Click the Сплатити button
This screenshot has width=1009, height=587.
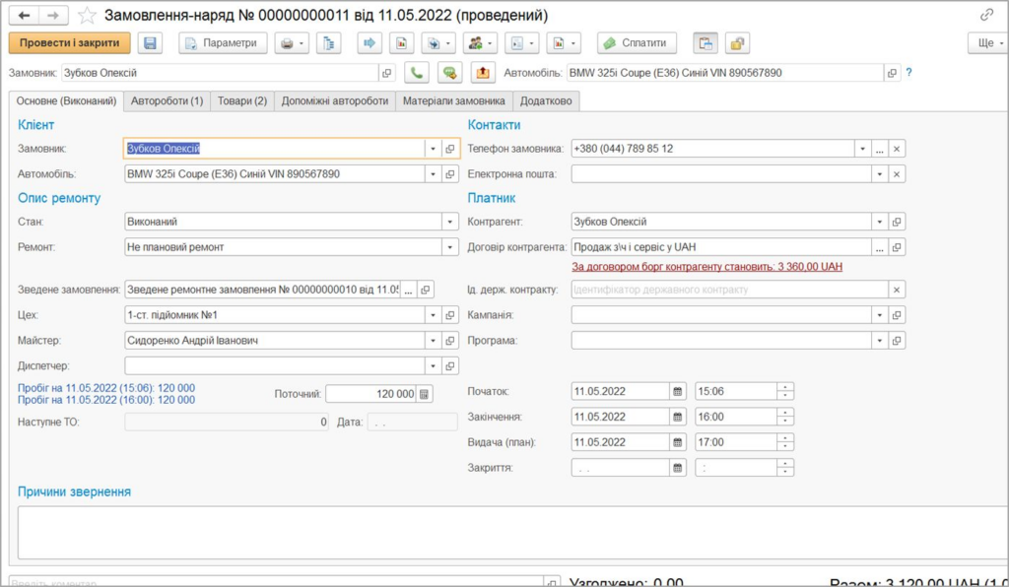pyautogui.click(x=637, y=43)
